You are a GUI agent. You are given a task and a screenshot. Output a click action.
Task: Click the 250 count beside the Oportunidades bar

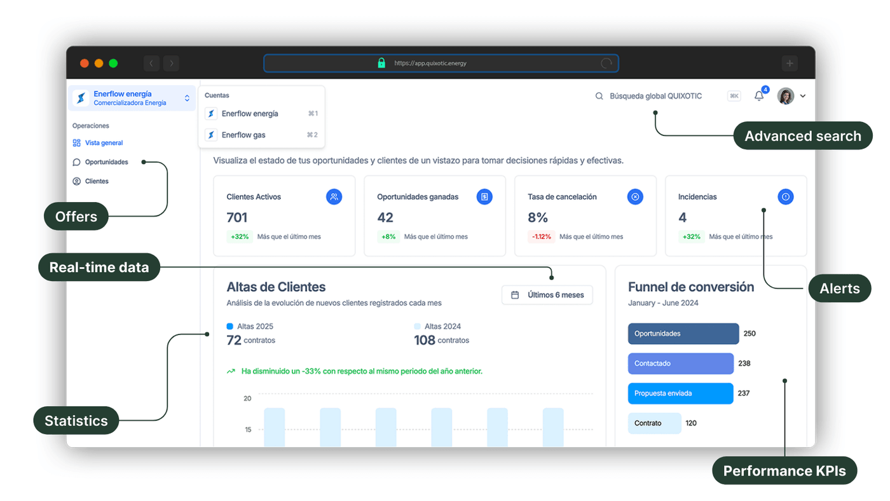click(x=750, y=334)
